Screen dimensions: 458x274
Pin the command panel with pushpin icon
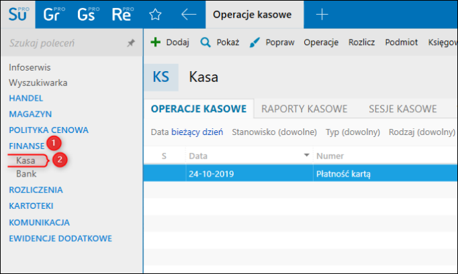[x=130, y=43]
